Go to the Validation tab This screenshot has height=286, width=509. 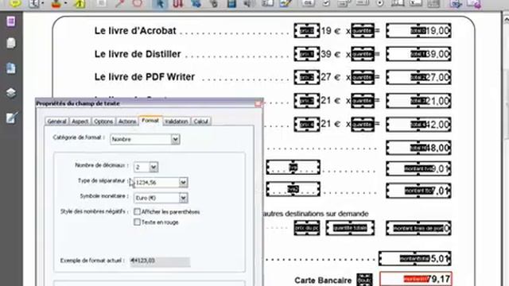point(177,122)
